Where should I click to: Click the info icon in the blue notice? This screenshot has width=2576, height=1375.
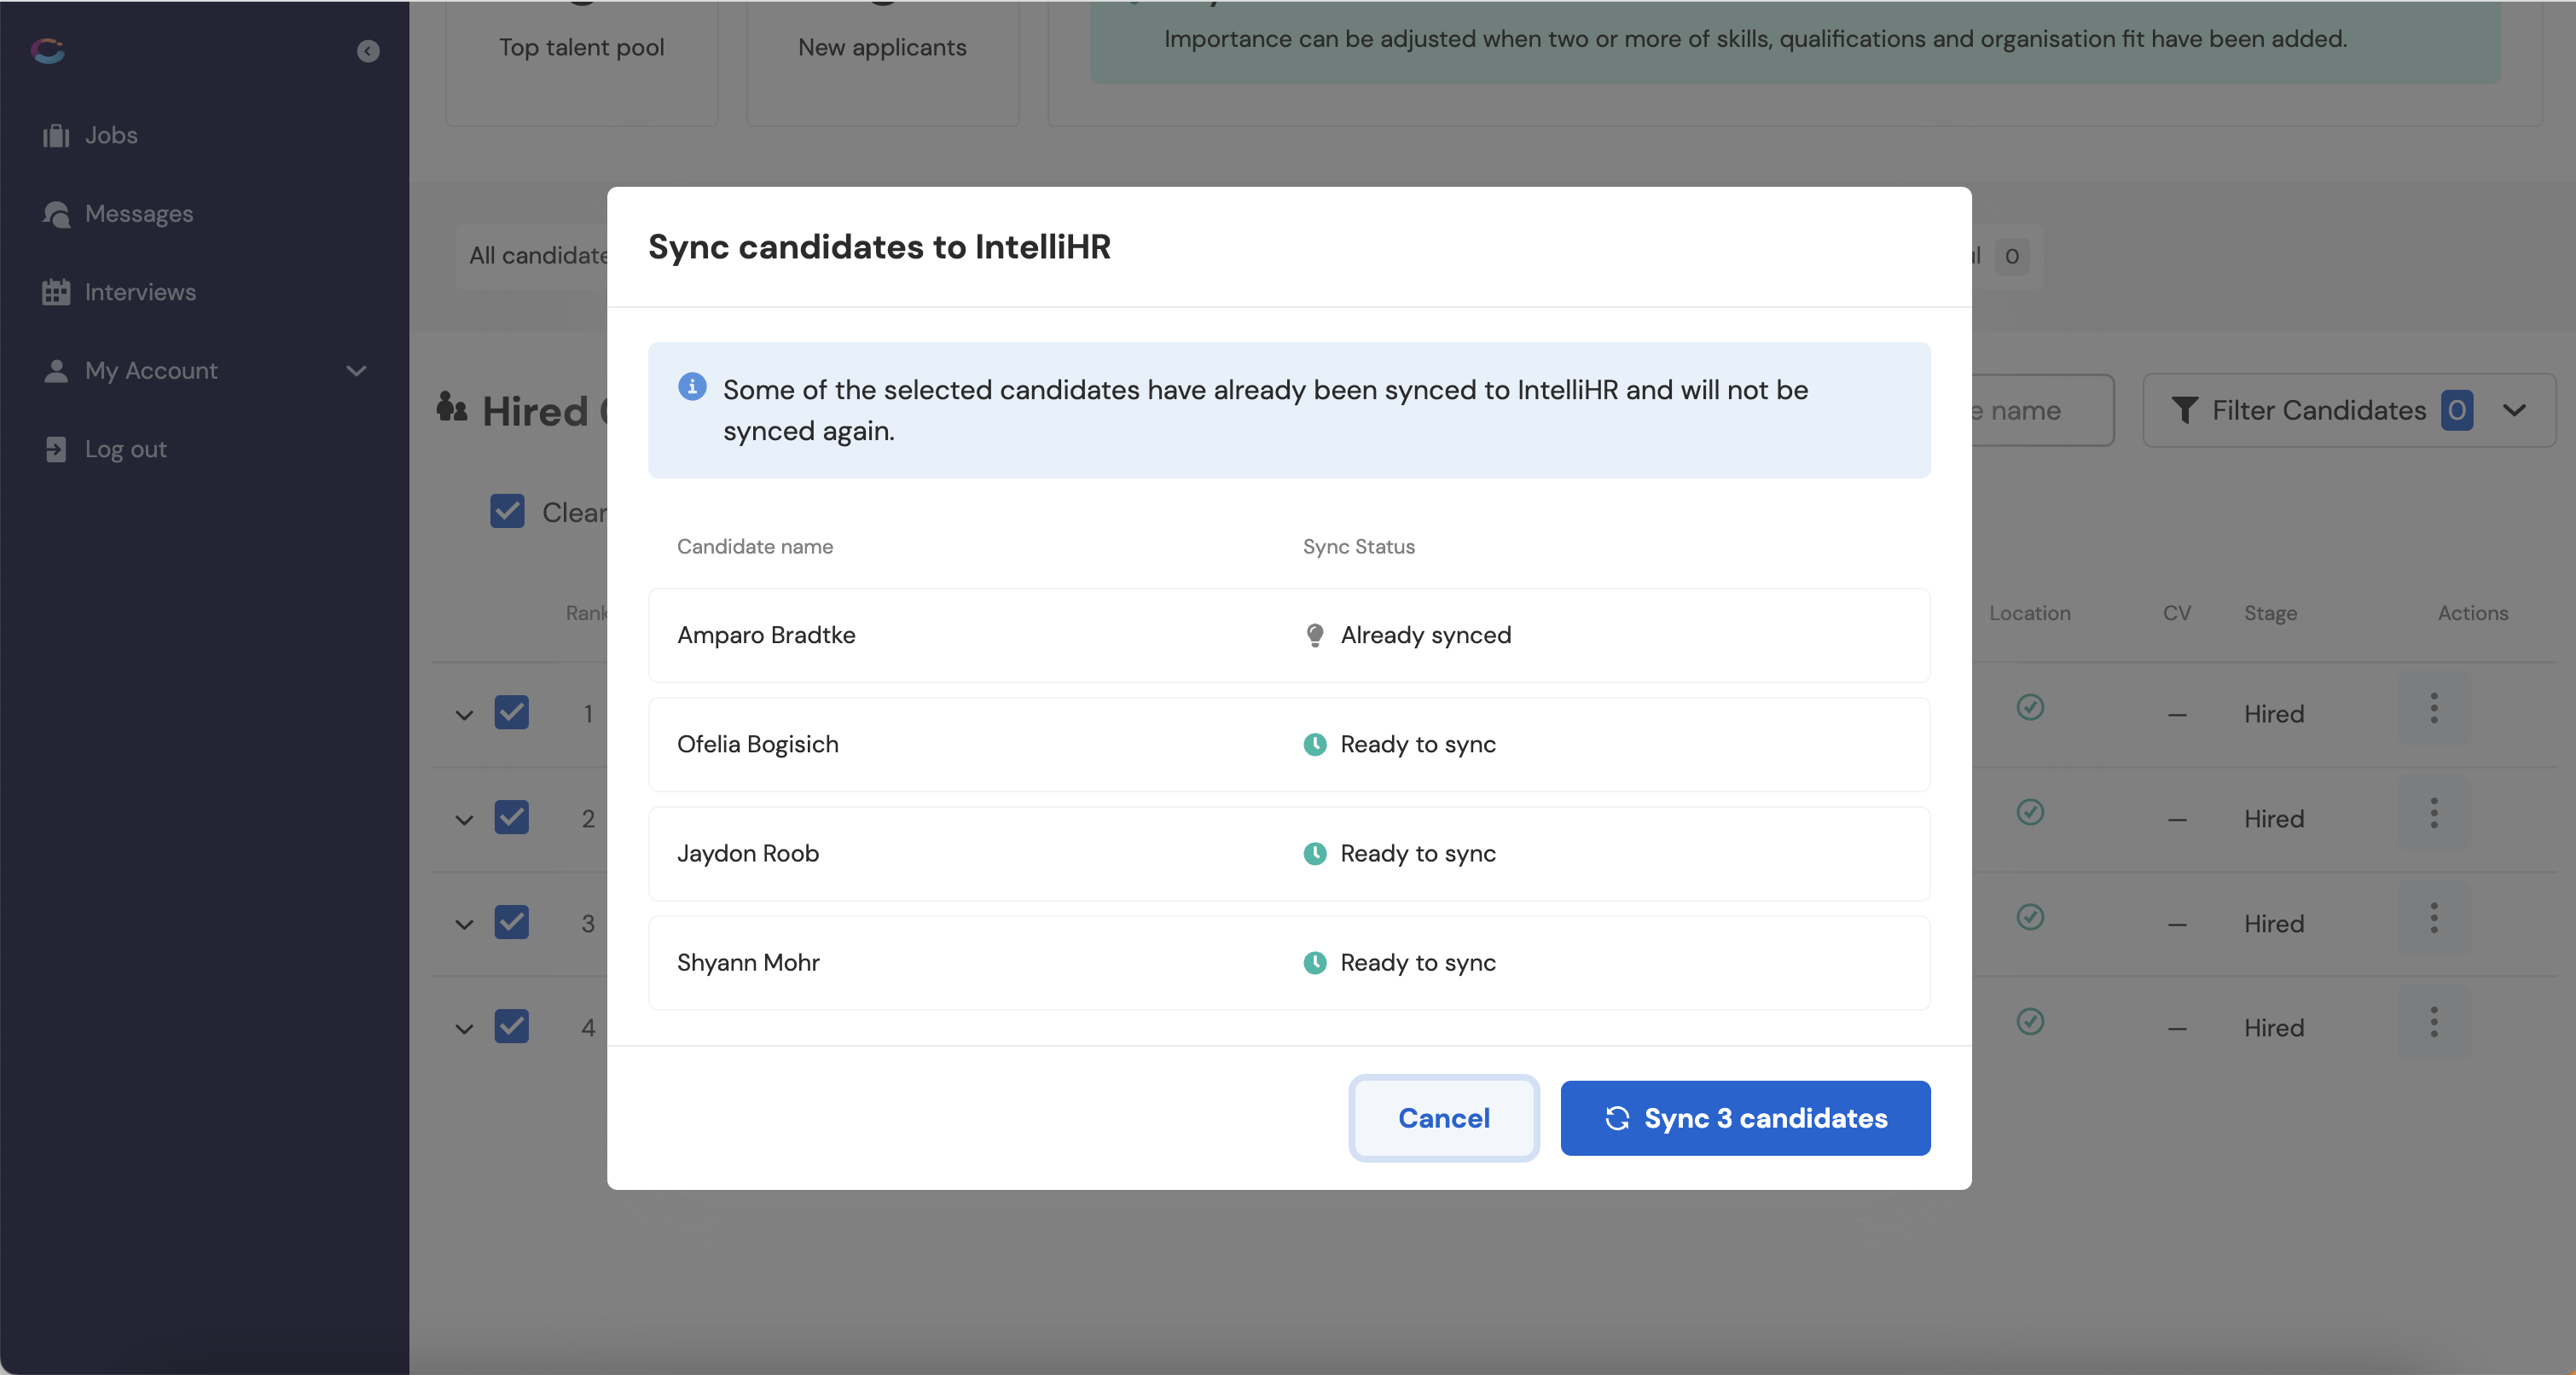point(692,386)
